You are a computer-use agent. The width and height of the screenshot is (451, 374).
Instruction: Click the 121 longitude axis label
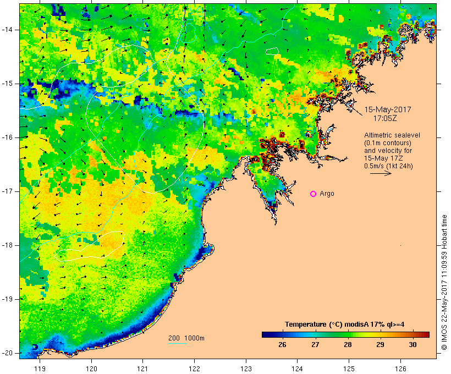tap(142, 369)
